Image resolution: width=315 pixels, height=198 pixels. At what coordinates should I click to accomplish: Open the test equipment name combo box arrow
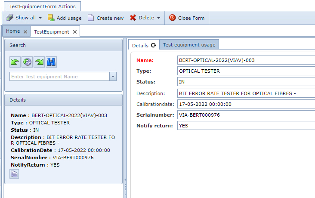113,77
